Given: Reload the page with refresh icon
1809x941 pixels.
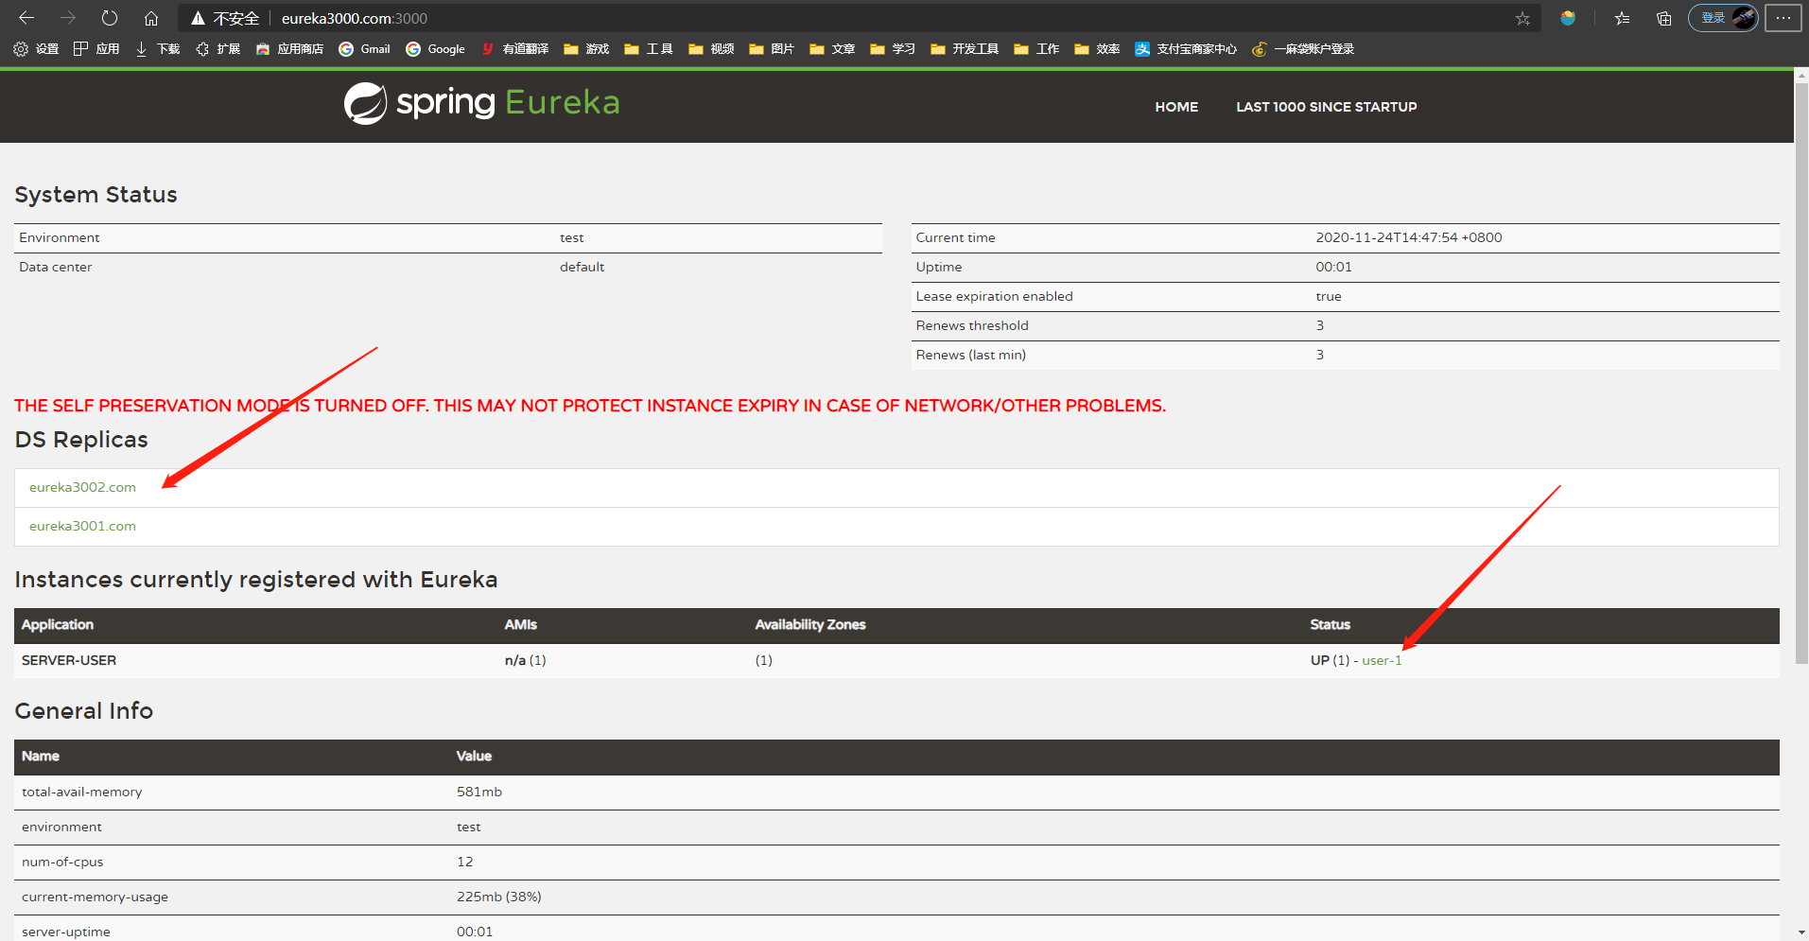Looking at the screenshot, I should coord(110,18).
